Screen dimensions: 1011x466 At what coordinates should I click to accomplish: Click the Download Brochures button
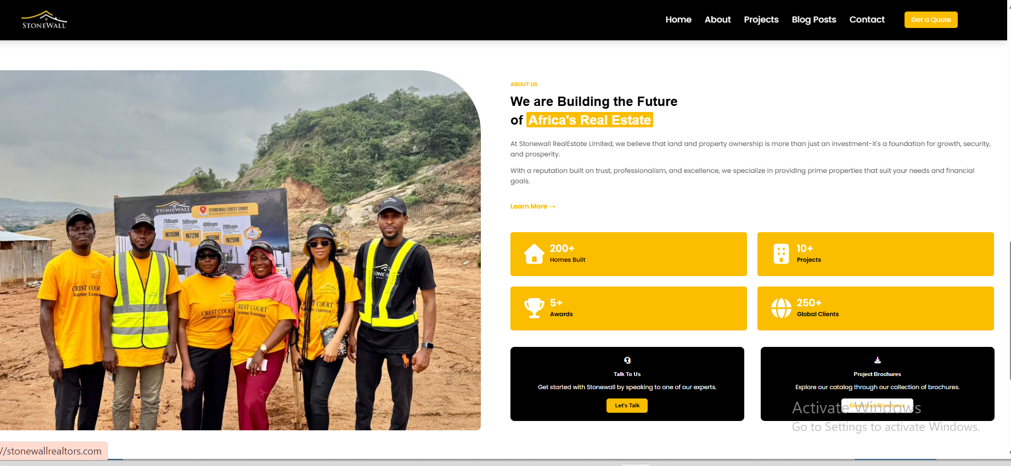pyautogui.click(x=877, y=406)
